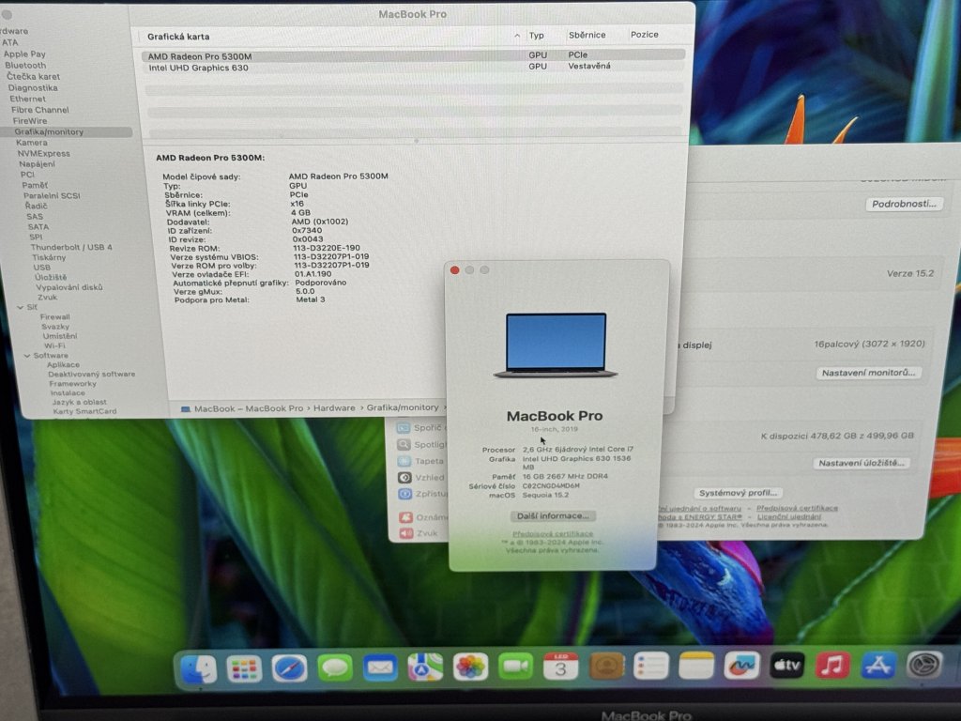
Task: Sort by Grafická karta column header
Action: coord(178,37)
